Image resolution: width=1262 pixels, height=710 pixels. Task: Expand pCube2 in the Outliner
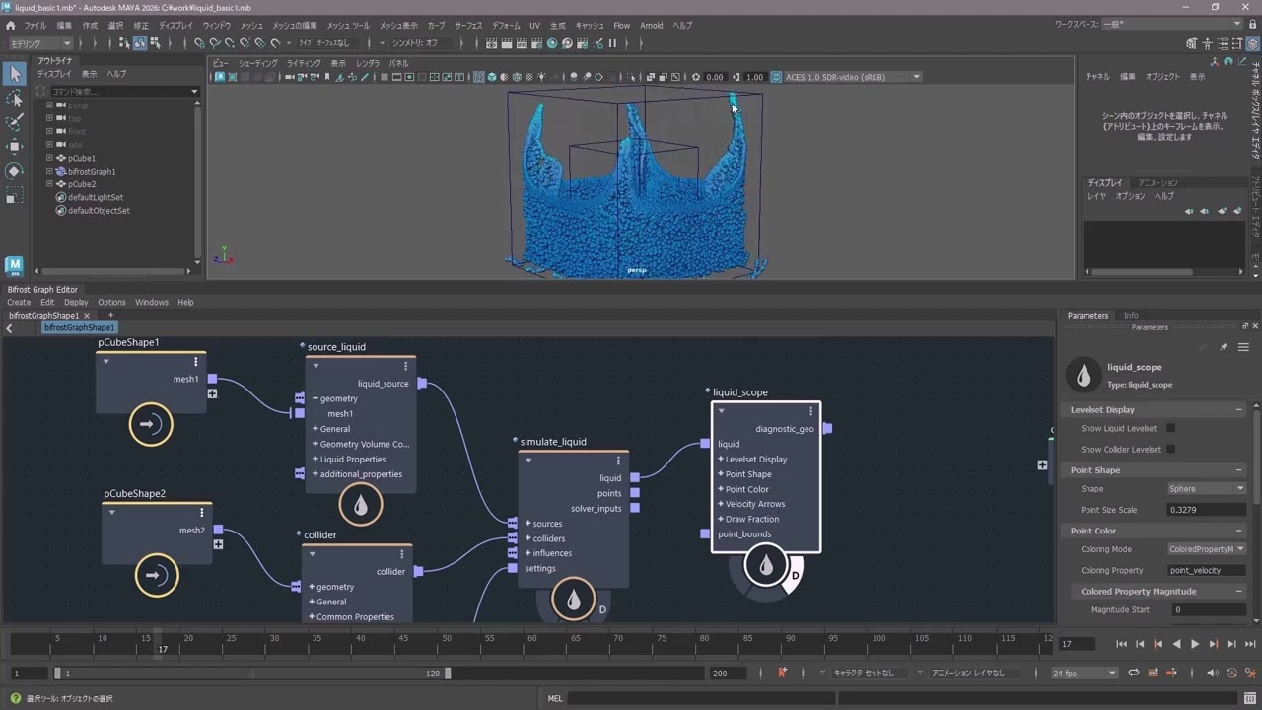tap(49, 184)
